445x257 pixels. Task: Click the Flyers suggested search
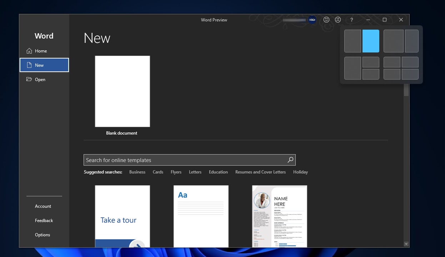176,172
